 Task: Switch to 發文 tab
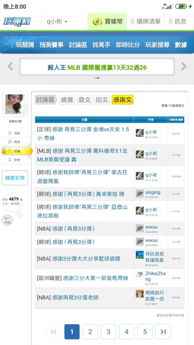coord(84,100)
